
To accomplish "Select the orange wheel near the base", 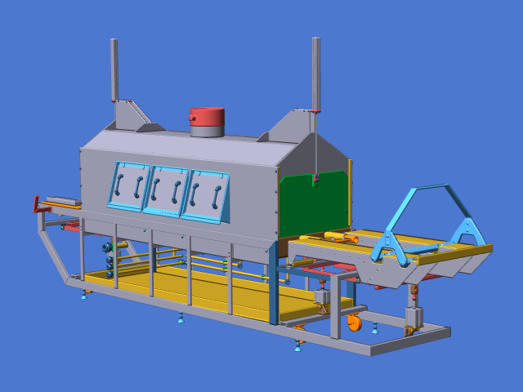I will click(354, 323).
